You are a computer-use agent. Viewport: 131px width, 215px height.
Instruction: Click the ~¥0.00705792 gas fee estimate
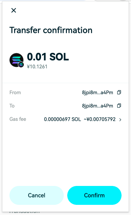[99, 119]
